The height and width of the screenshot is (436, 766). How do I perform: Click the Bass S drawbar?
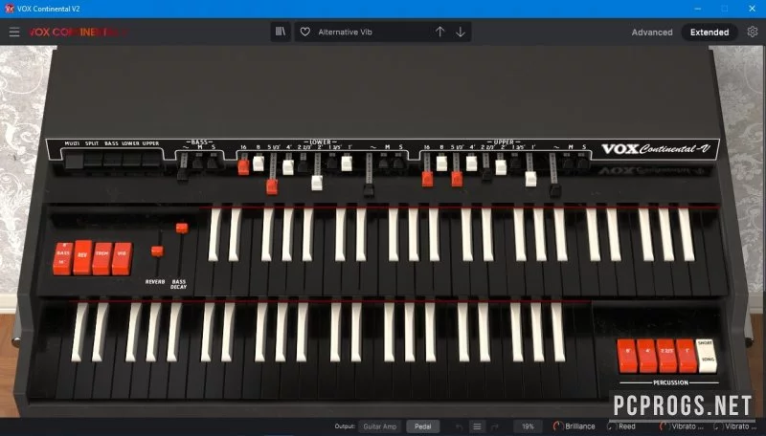point(212,163)
